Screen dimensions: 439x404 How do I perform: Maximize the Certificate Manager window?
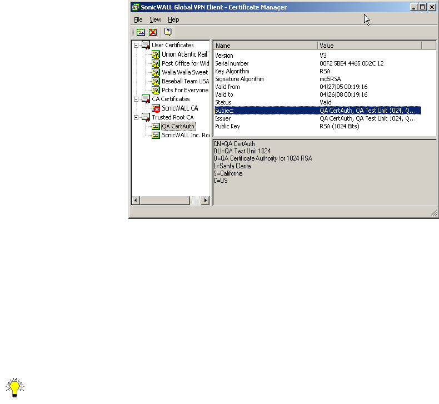(x=422, y=7)
